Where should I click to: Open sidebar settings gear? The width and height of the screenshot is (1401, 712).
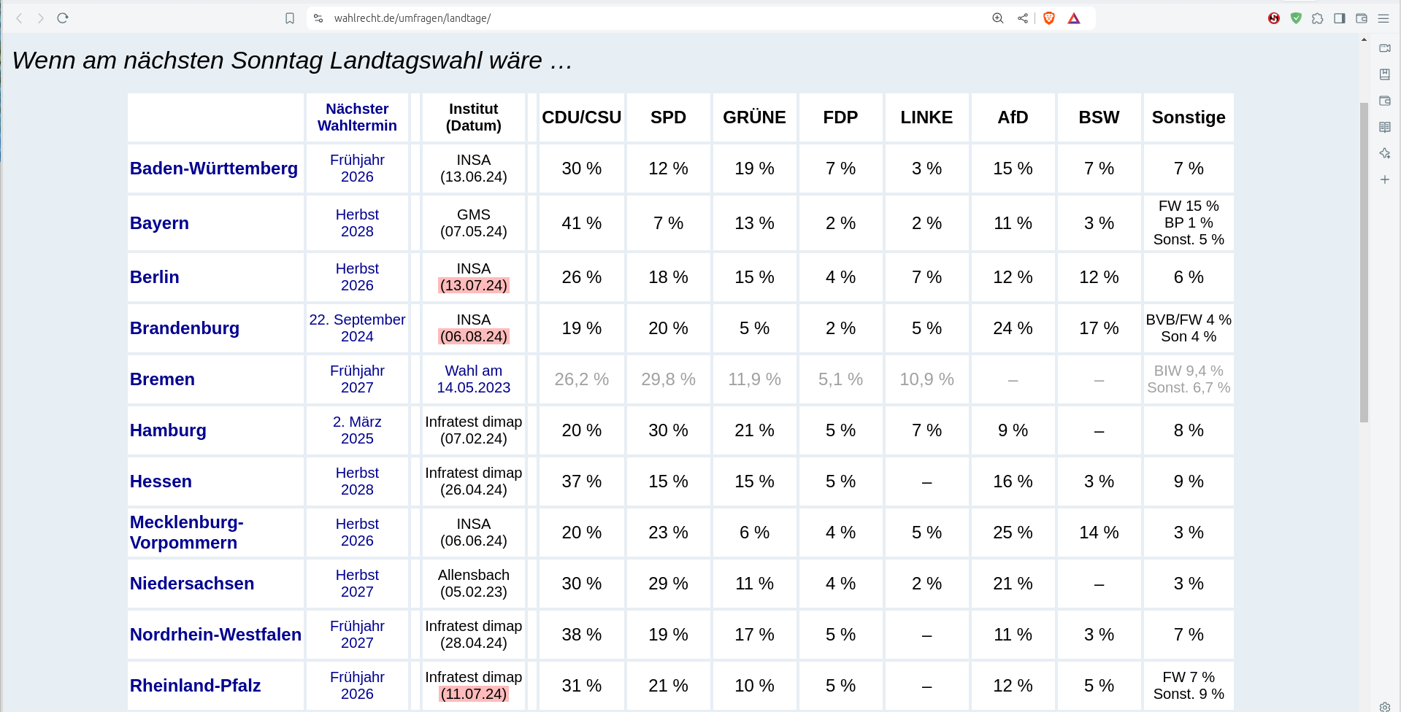[1385, 706]
